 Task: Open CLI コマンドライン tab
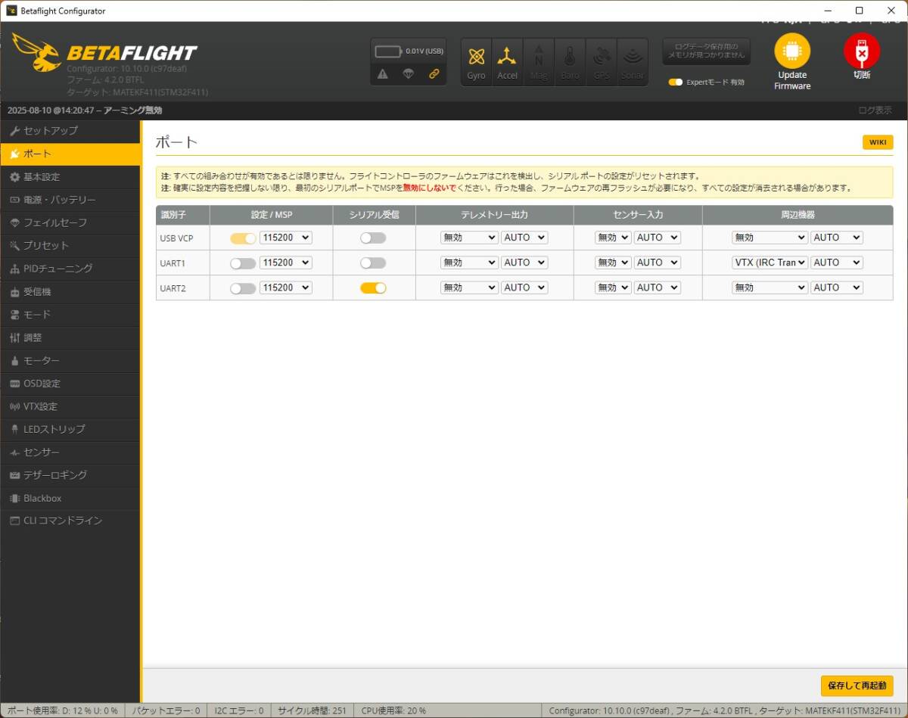tap(70, 521)
